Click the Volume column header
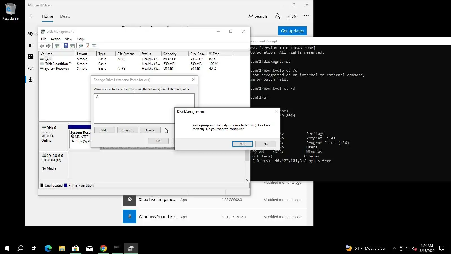 point(57,54)
